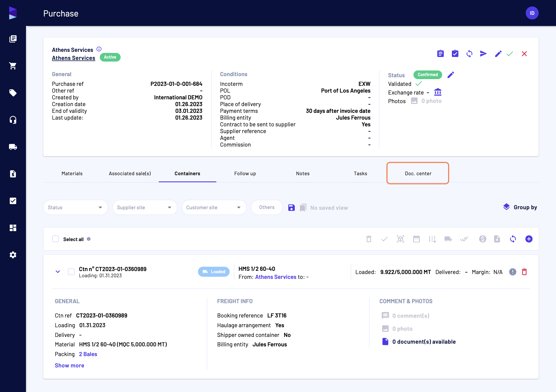Click the sync icon in purchase header
This screenshot has width=556, height=392.
tap(469, 54)
